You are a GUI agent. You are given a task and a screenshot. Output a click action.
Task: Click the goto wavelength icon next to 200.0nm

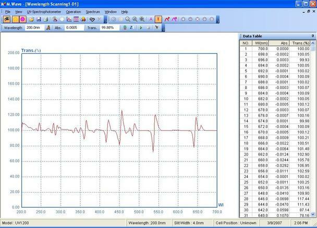[x=48, y=28]
